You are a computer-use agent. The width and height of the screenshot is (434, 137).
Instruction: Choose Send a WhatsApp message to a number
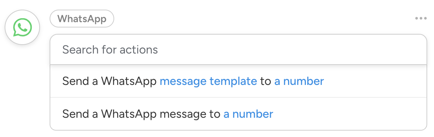click(x=238, y=114)
